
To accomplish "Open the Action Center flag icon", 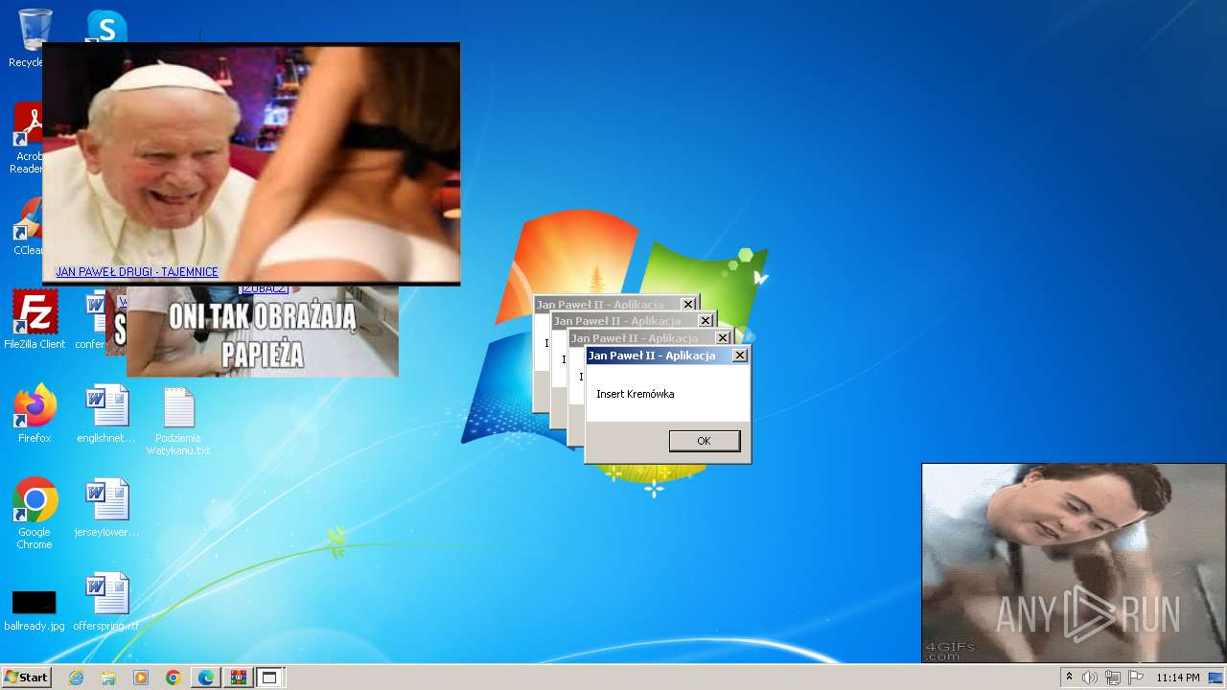I will point(1136,678).
